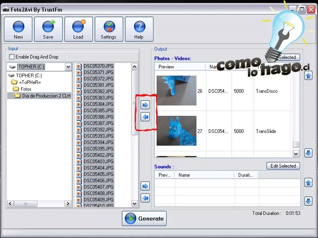Viewport: 318px width, 238px height.
Task: Click Preview column header in Photos list
Action: 180,67
